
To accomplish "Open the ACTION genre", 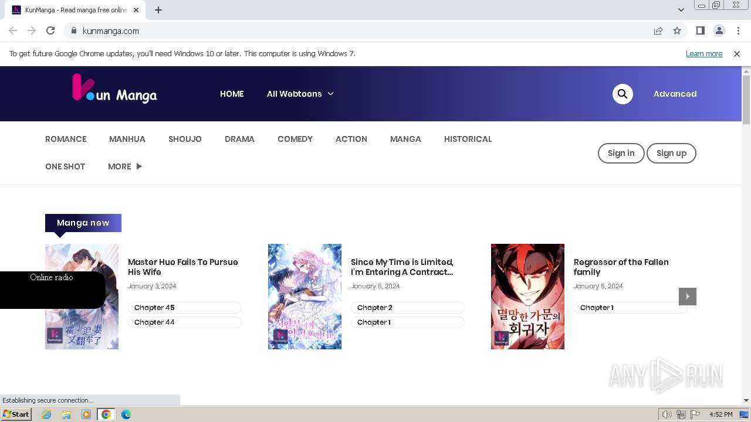I will (x=351, y=139).
